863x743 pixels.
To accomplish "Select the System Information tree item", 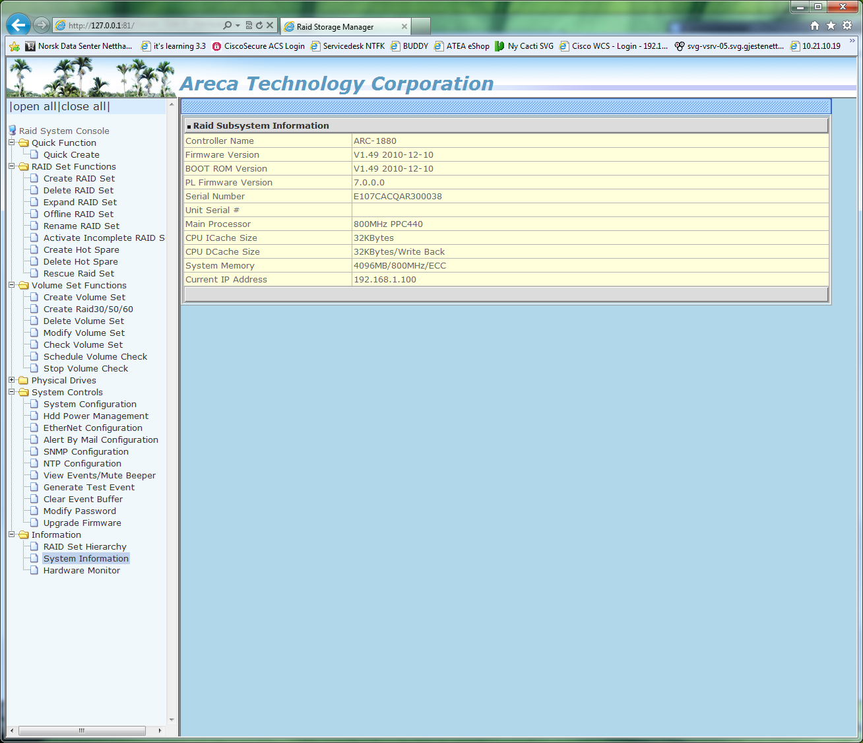I will point(86,558).
